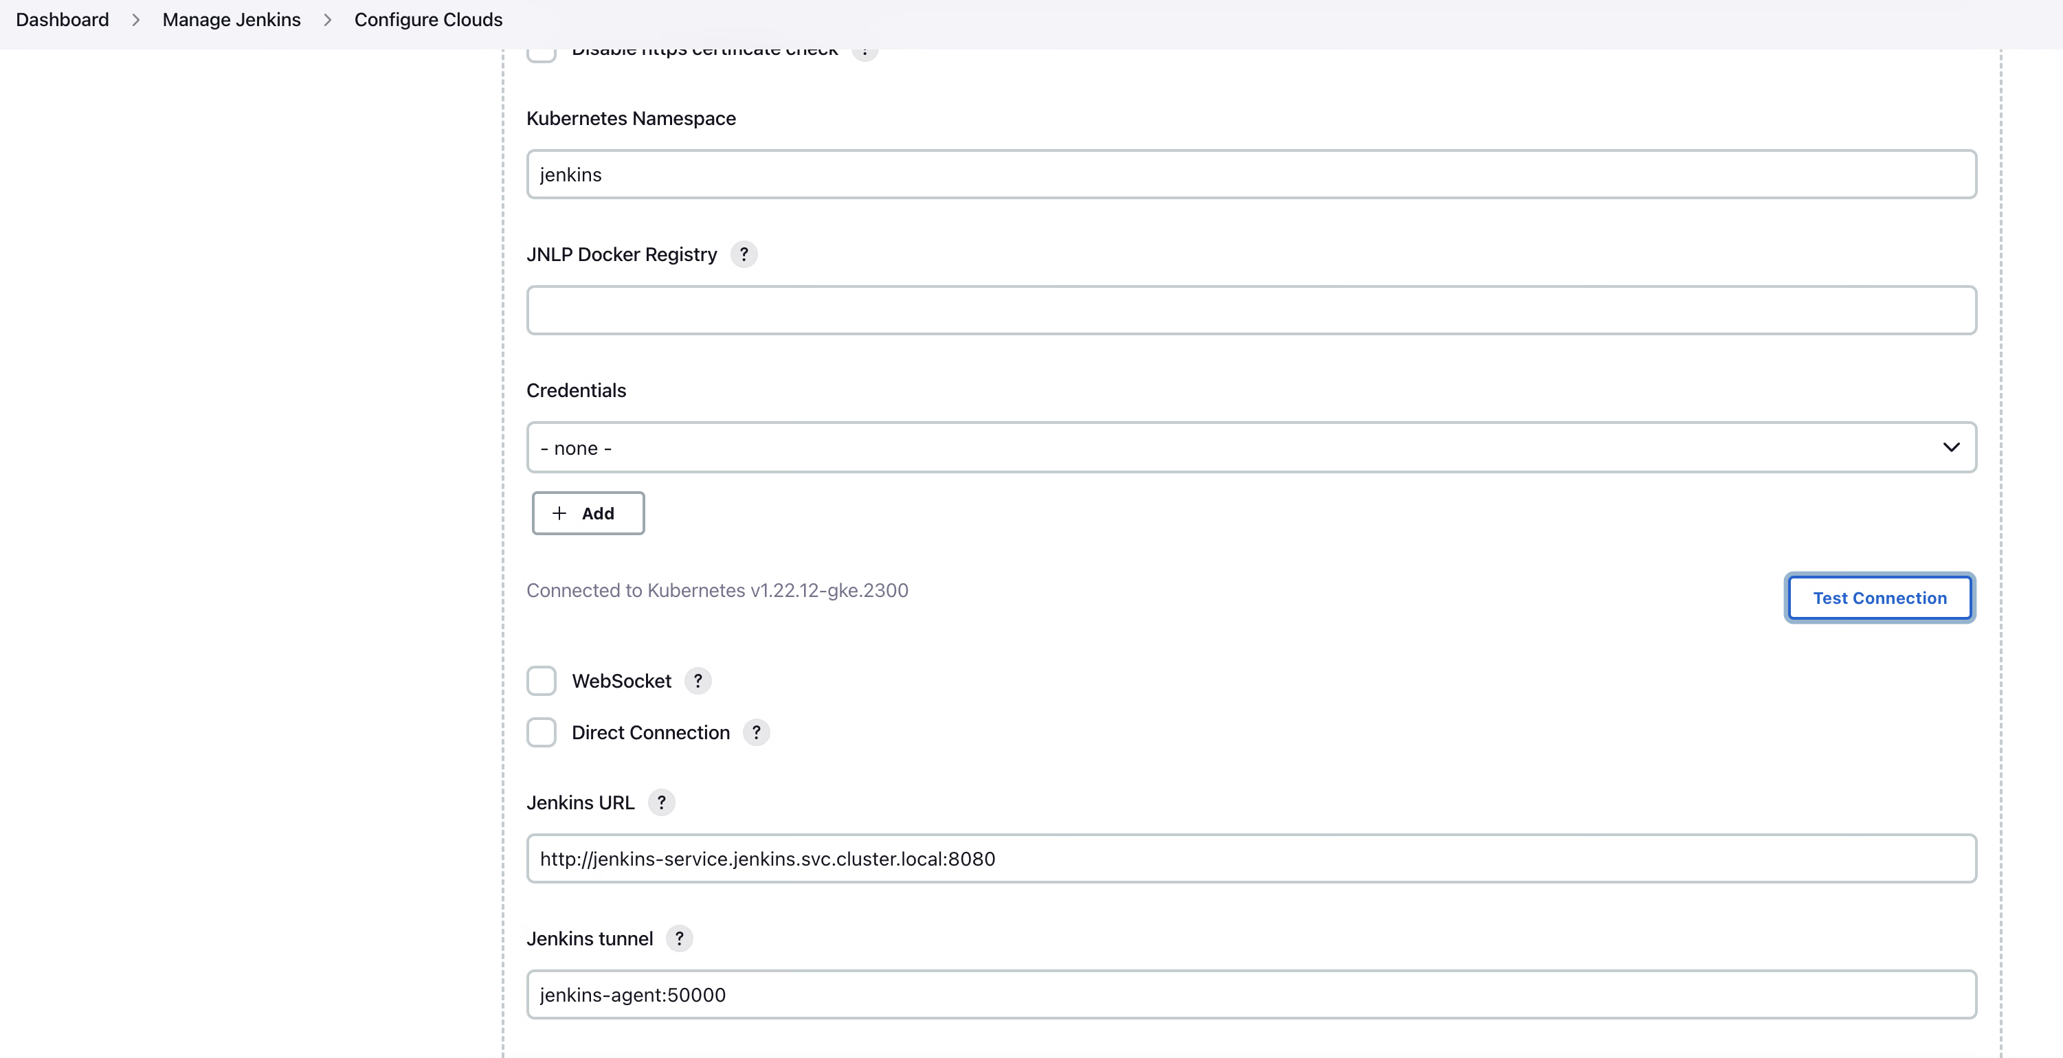Open help for WebSocket option
This screenshot has width=2063, height=1058.
pos(698,681)
